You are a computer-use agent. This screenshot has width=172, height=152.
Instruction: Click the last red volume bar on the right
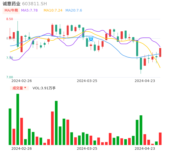pyautogui.click(x=160, y=139)
